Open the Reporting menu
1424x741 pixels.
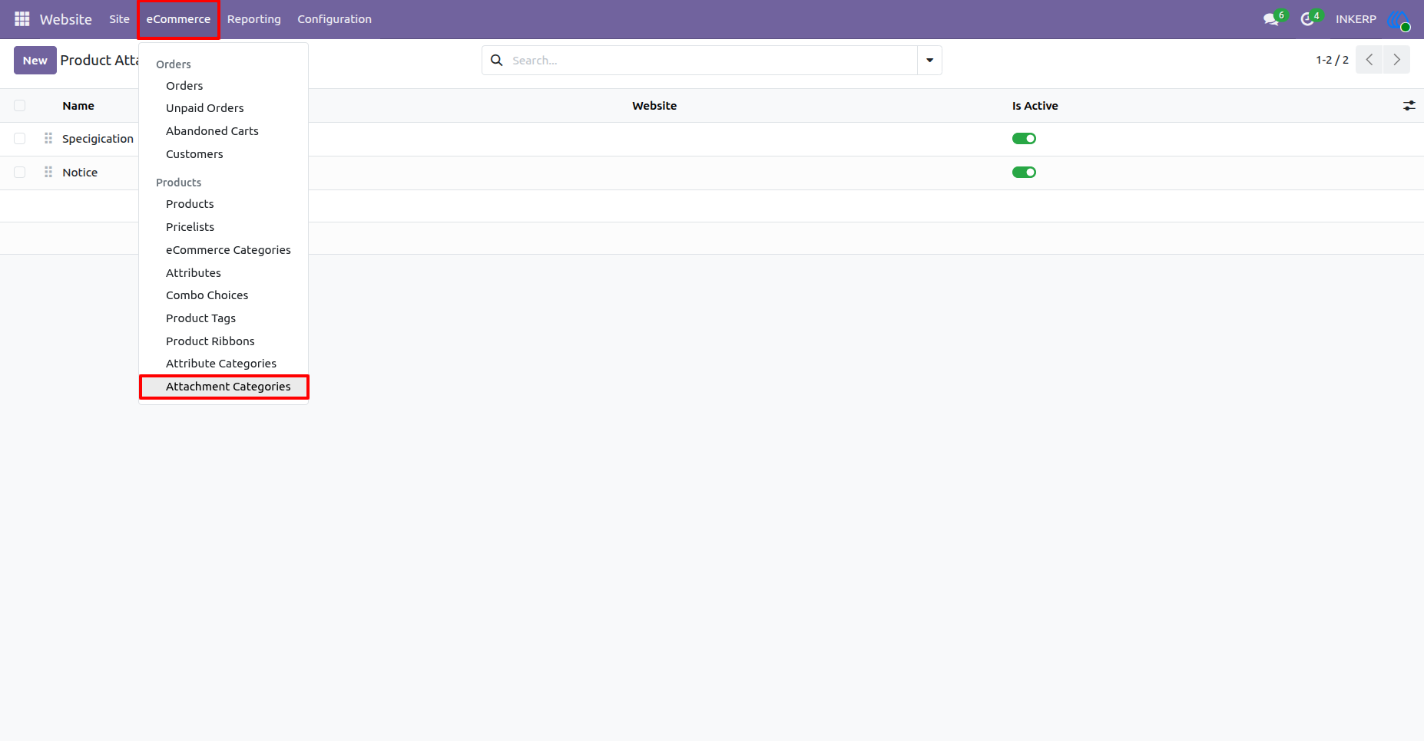click(x=254, y=19)
